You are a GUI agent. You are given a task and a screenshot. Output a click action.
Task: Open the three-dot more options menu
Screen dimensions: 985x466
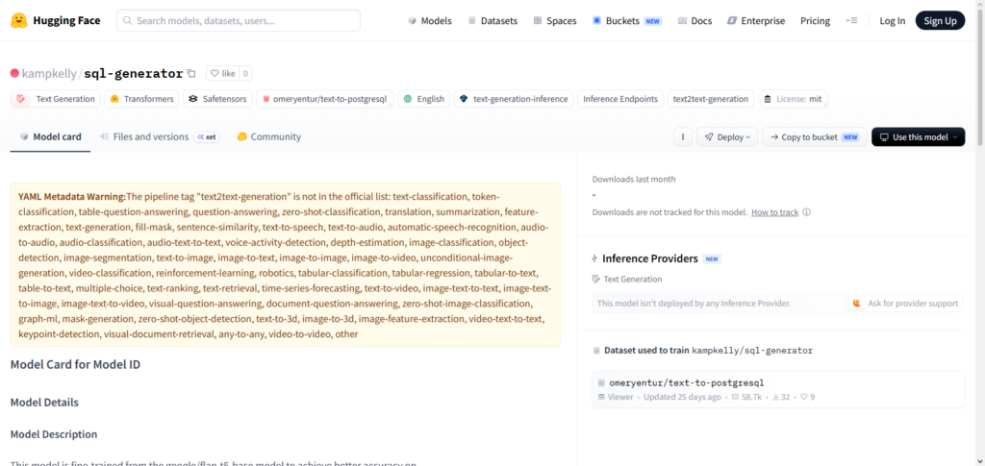click(683, 136)
